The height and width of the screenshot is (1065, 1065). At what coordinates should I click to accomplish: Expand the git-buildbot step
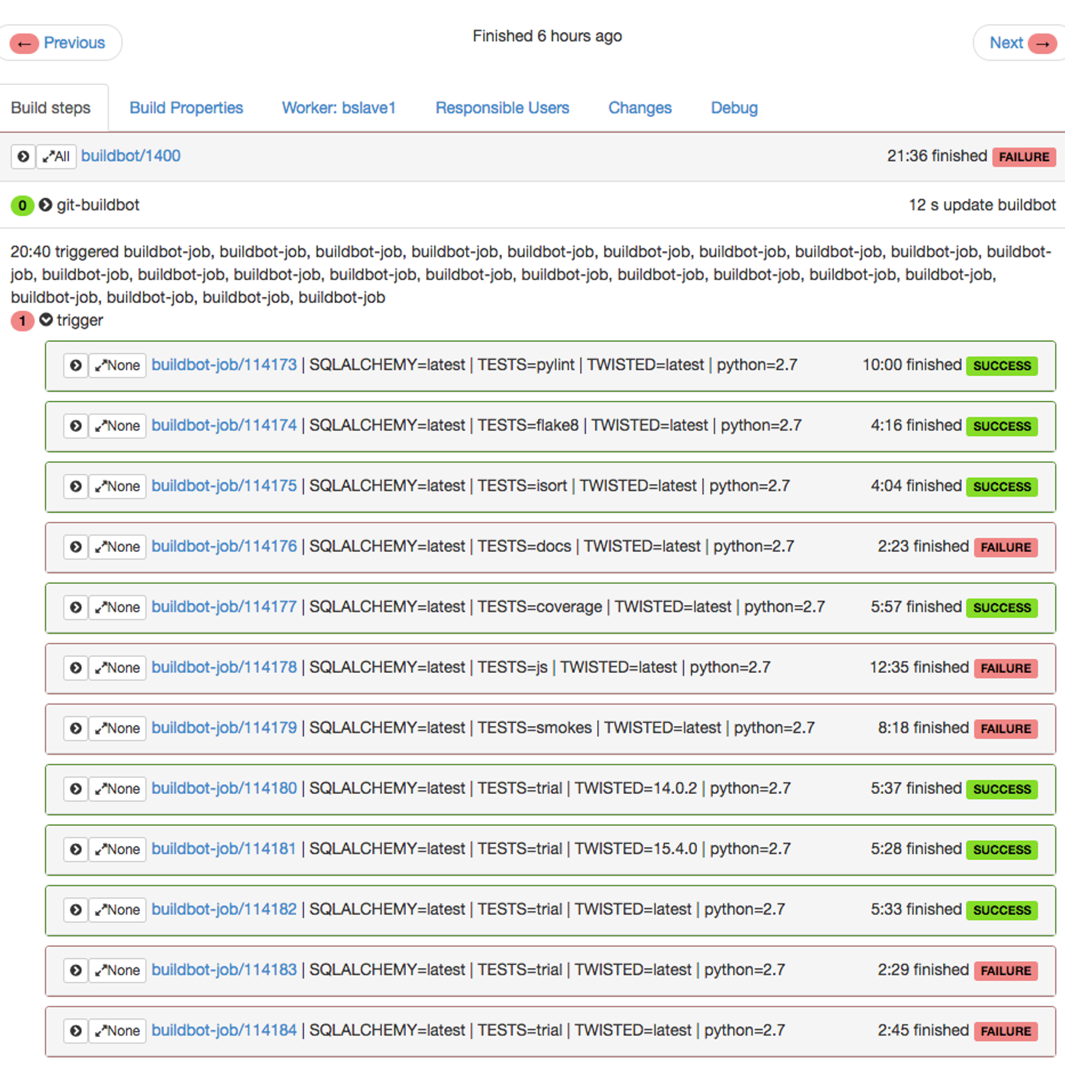coord(45,205)
